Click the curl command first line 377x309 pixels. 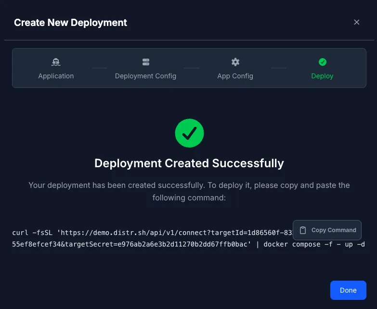(153, 233)
